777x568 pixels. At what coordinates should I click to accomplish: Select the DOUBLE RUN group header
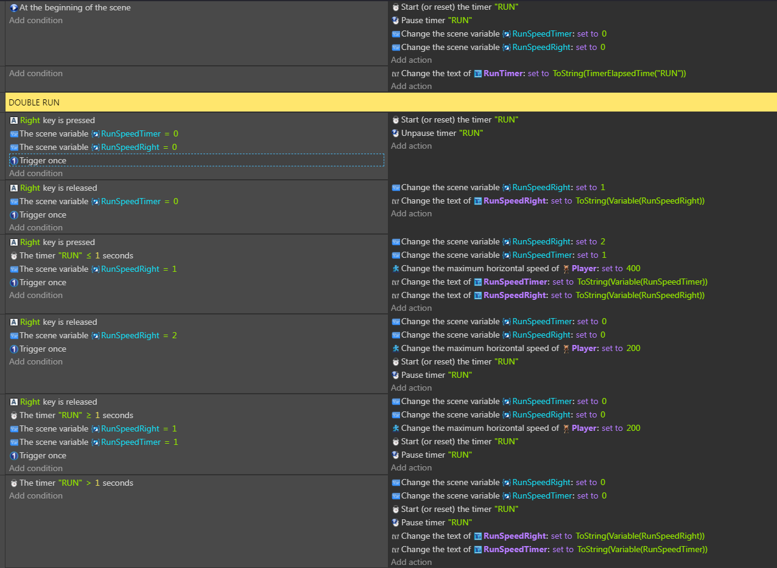391,102
